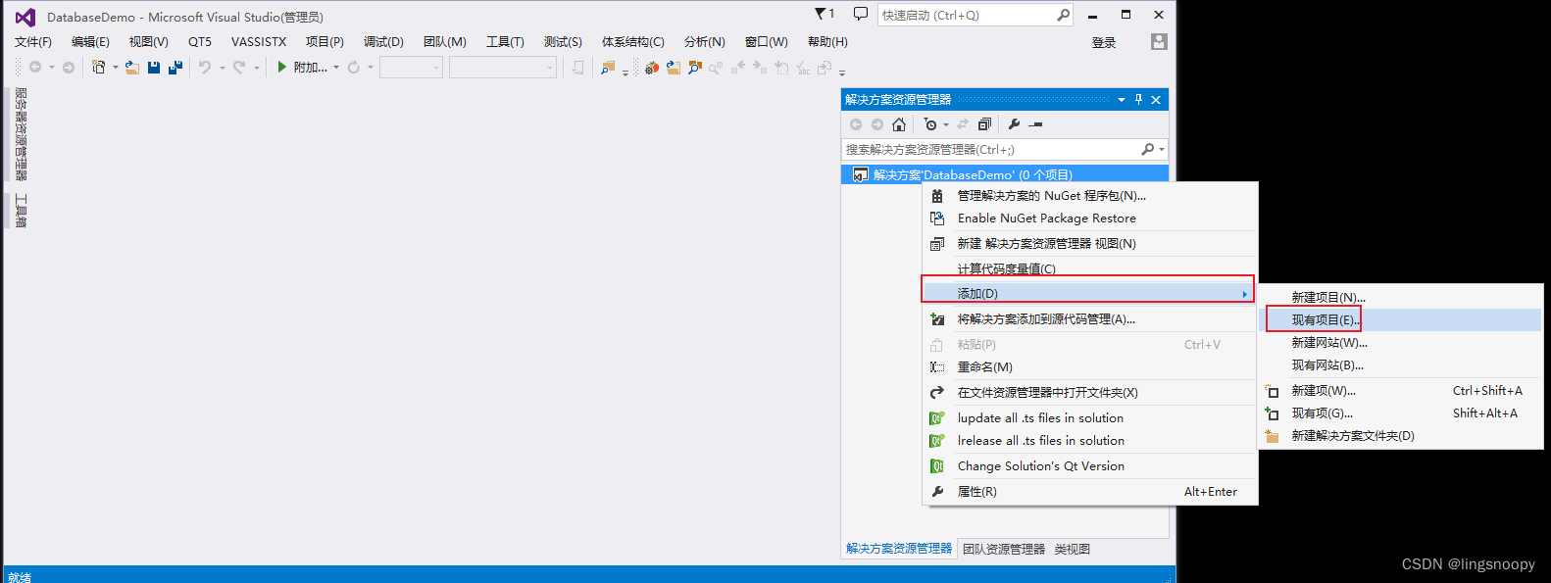Open the 调试(D) menu

click(383, 42)
